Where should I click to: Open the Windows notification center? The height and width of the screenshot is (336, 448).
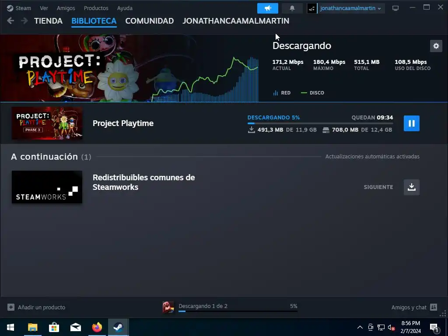click(434, 328)
